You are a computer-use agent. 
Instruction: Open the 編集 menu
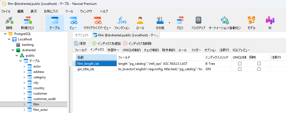[20, 11]
